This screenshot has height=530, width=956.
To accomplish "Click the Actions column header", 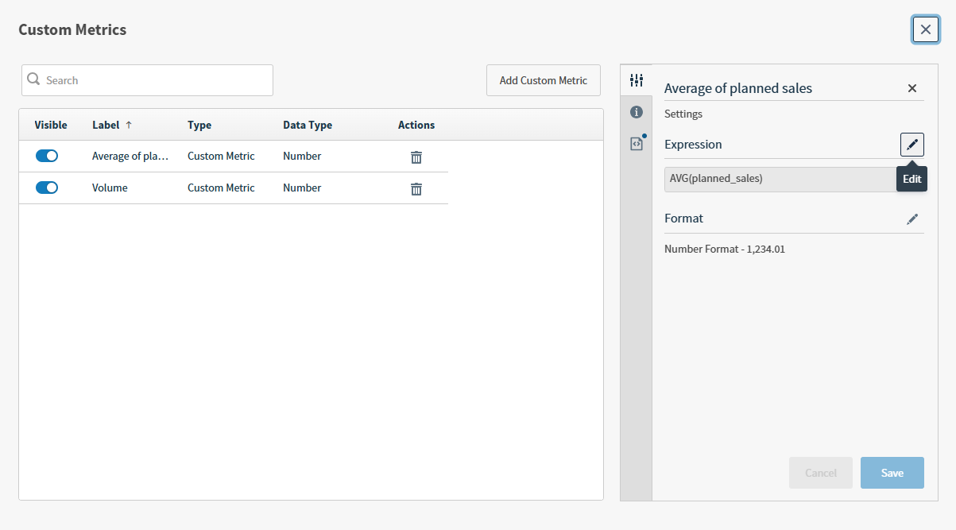I will coord(416,125).
